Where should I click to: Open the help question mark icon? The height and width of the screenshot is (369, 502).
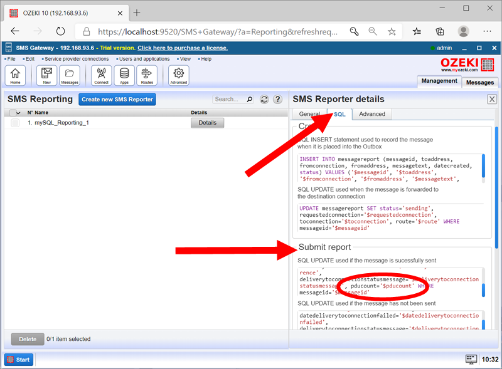(277, 100)
